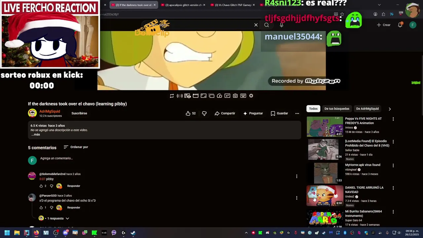Dislike PanzerGOD's comment
This screenshot has width=423, height=238.
click(x=52, y=208)
